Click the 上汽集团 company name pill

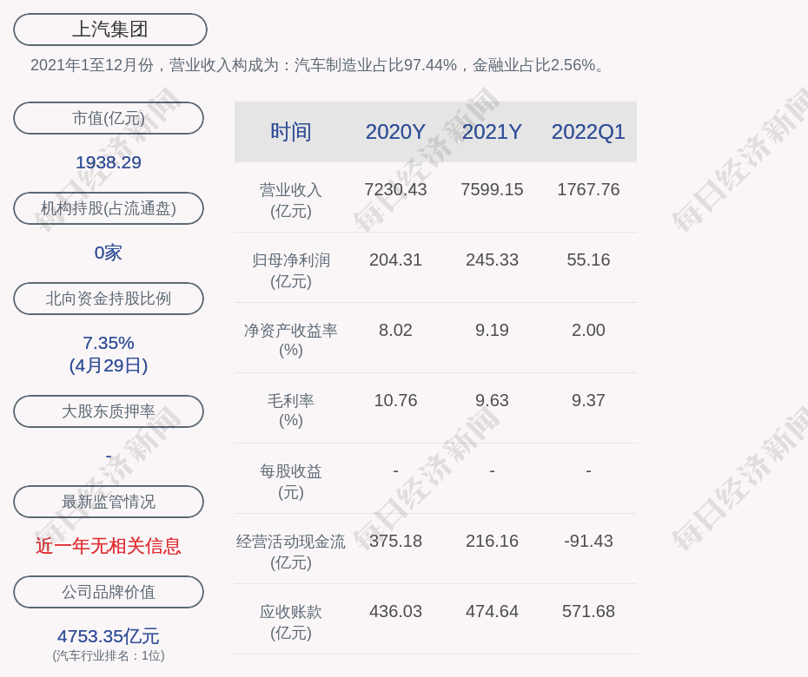tap(109, 30)
